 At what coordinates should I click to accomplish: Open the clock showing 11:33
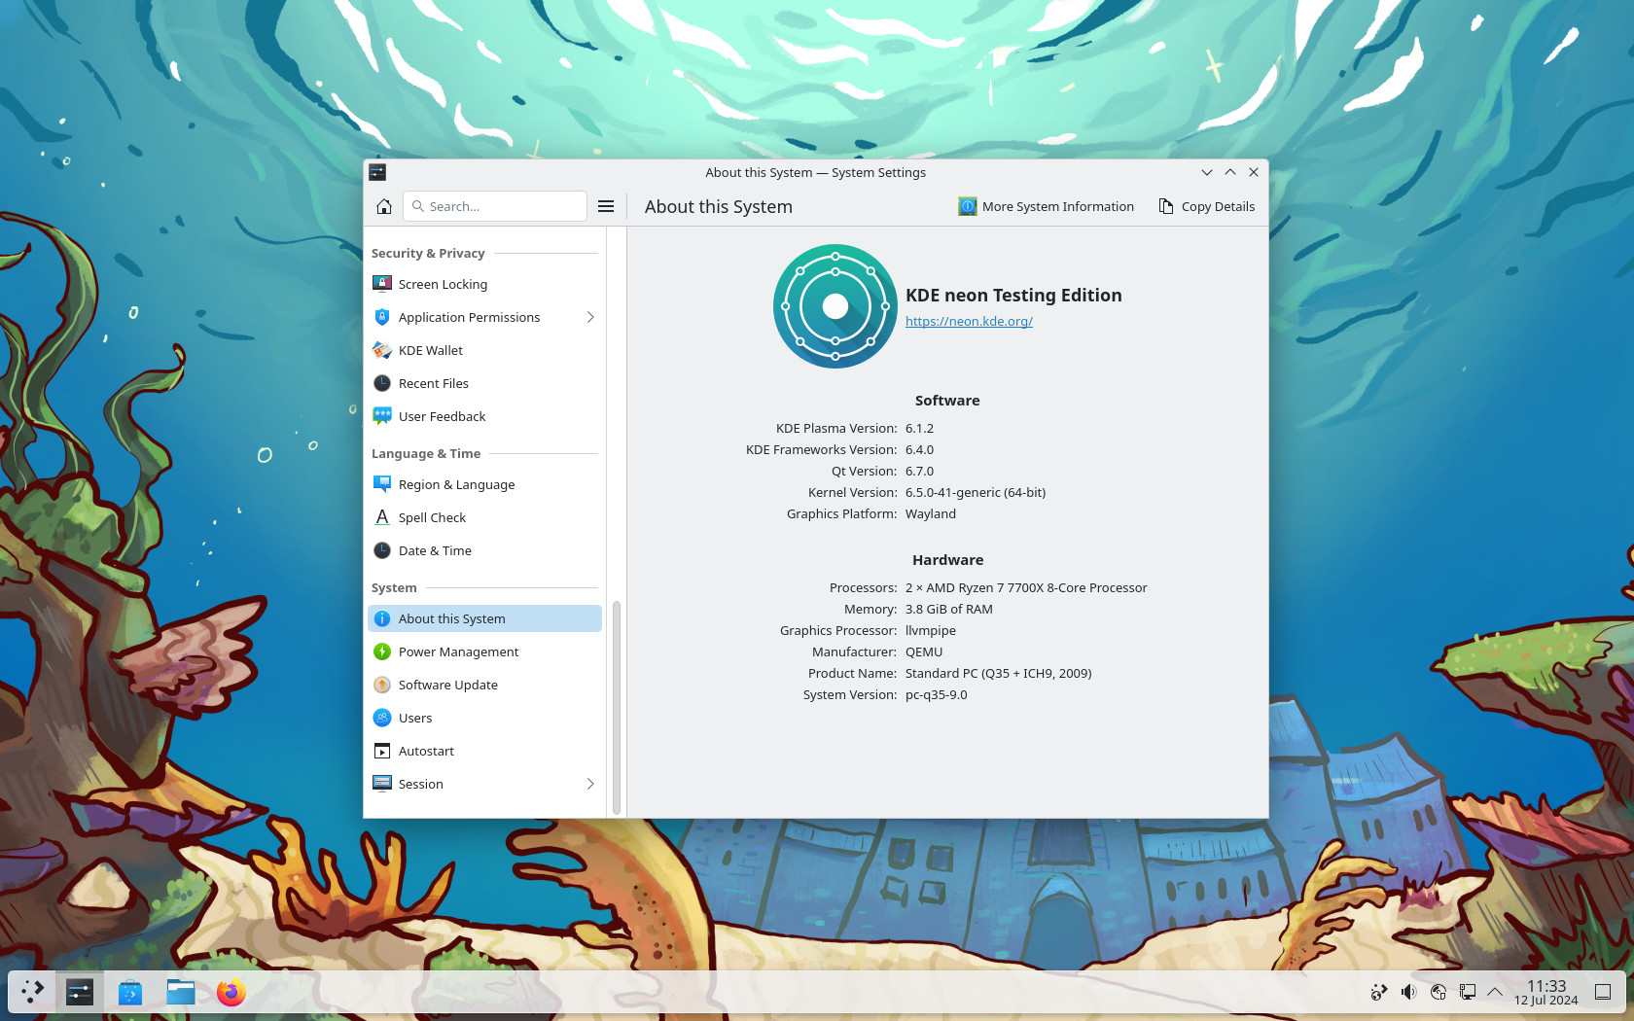click(1546, 992)
